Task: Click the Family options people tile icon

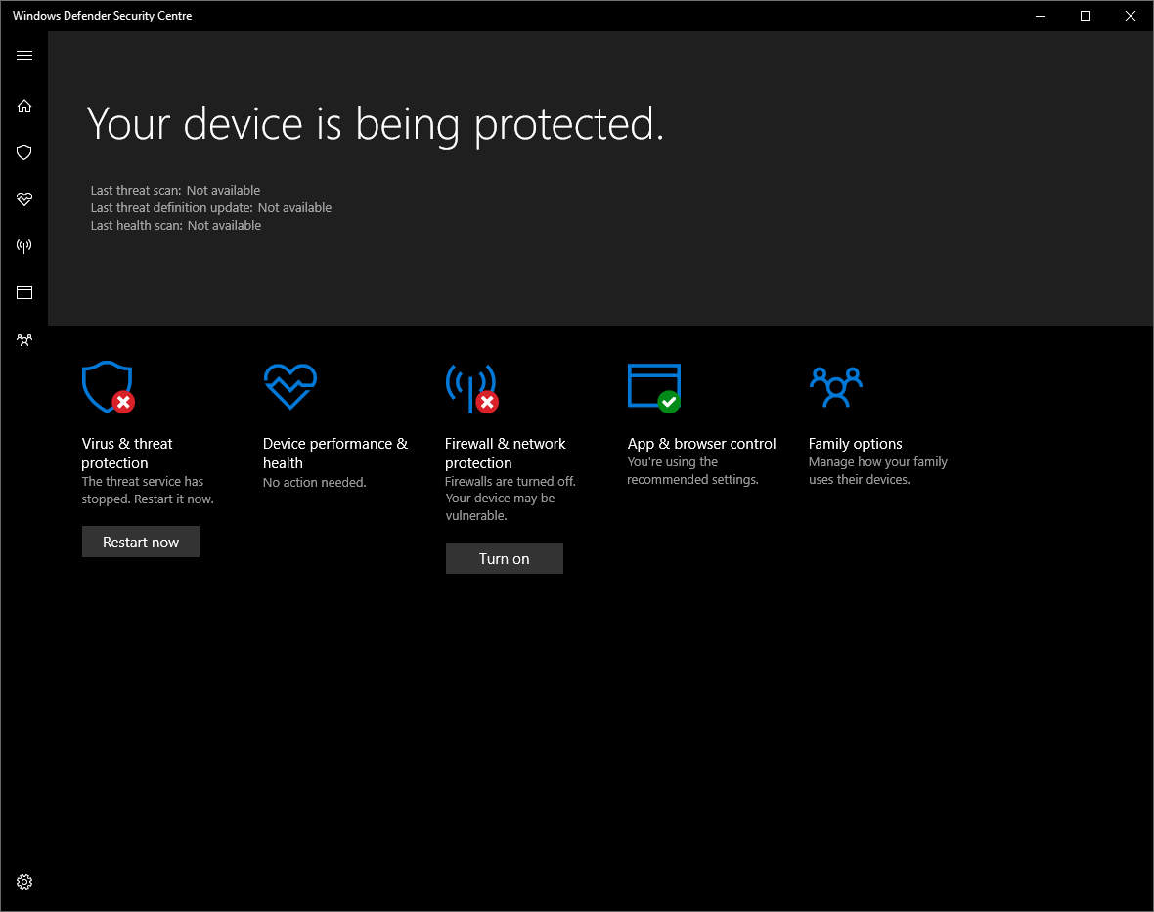Action: (x=835, y=386)
